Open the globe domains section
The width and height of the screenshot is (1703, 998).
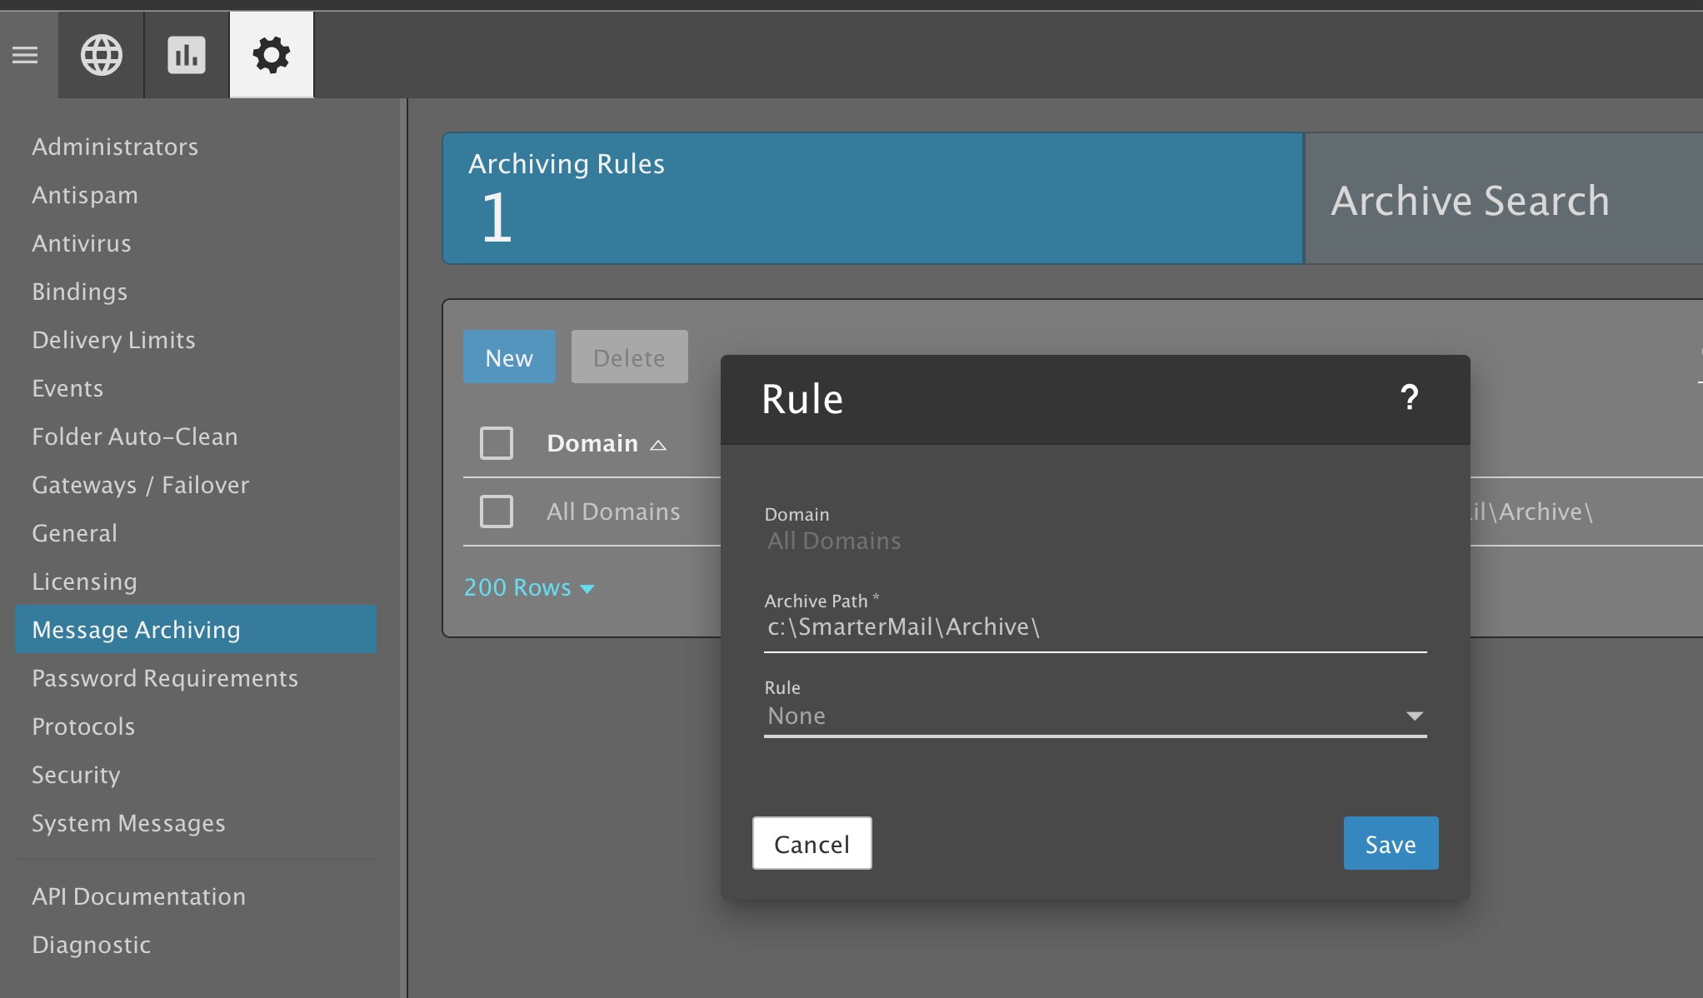102,55
